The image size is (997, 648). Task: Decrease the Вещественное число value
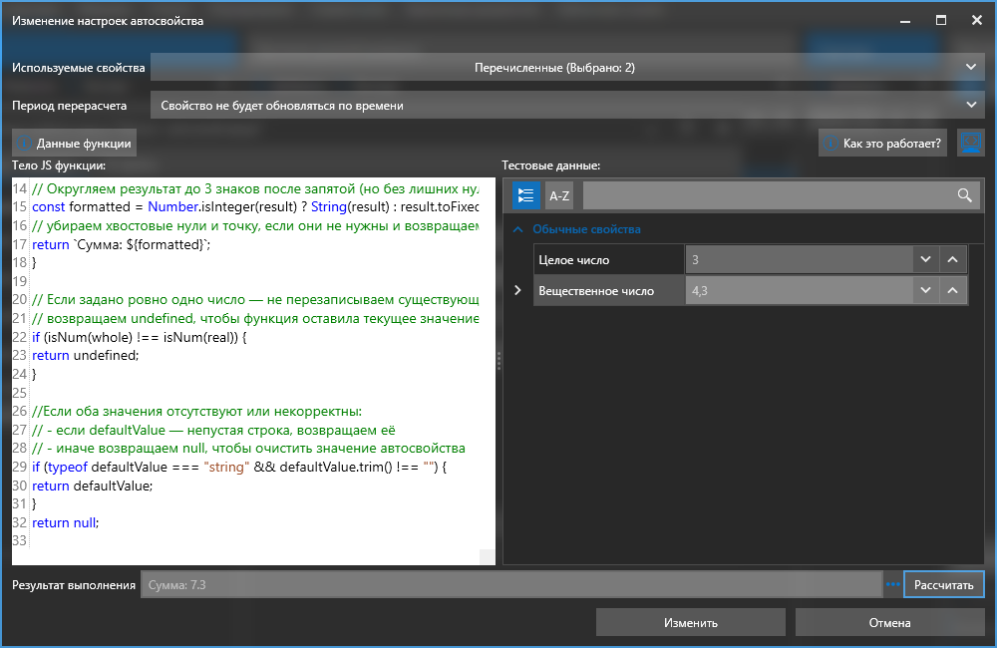click(x=925, y=291)
